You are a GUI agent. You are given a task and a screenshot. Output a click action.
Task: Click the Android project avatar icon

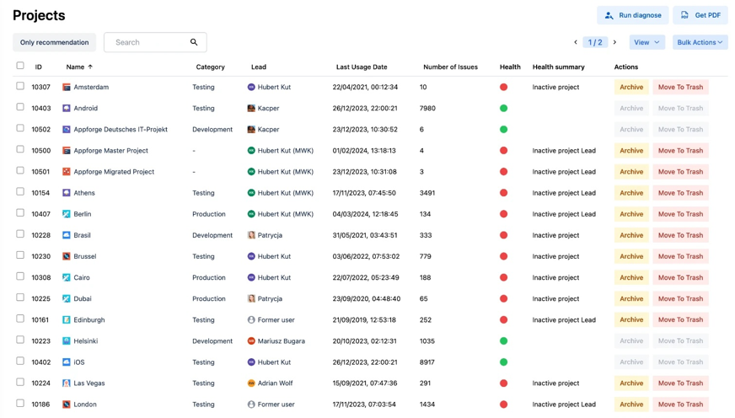67,109
